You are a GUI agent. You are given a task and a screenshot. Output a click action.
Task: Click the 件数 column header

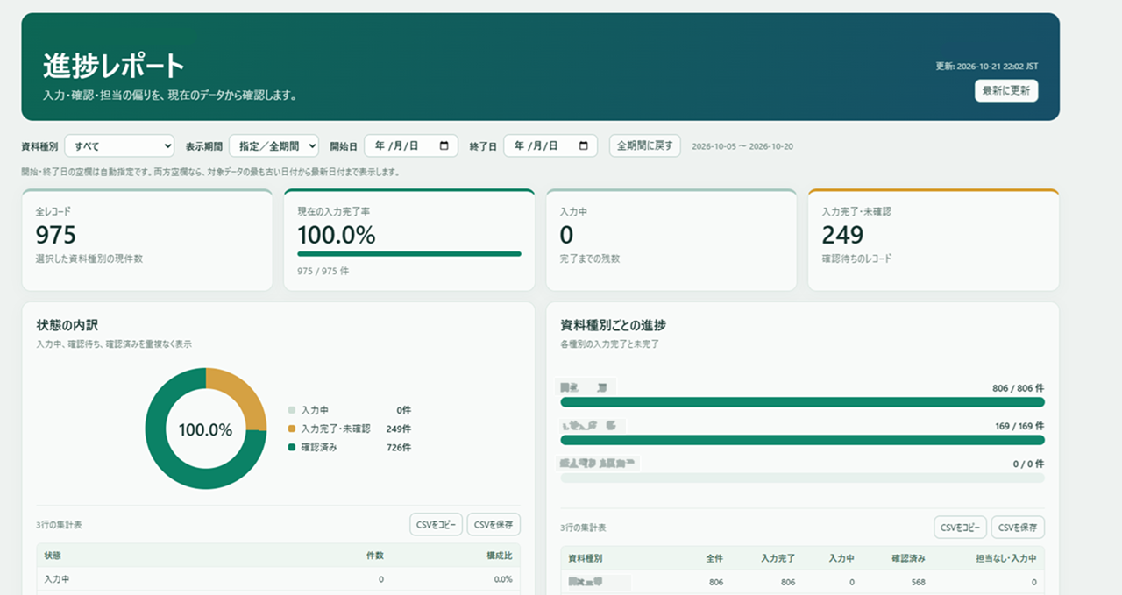click(x=374, y=556)
